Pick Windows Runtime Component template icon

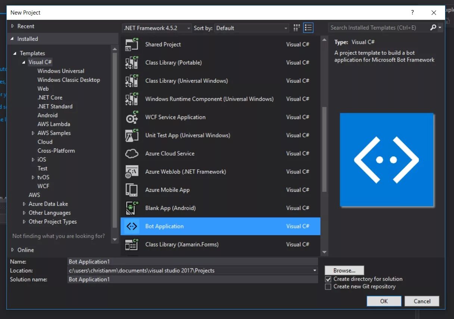pyautogui.click(x=131, y=99)
